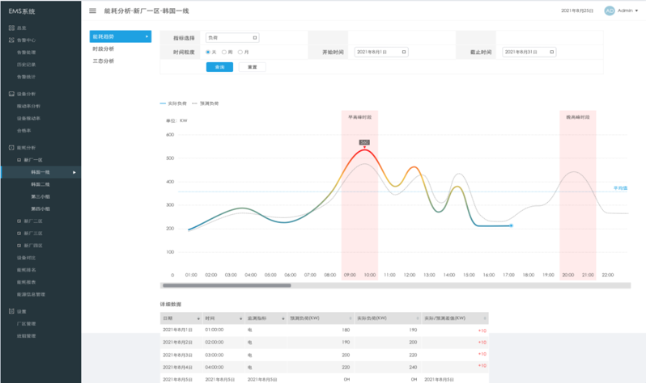
Task: Switch to the 三态分析 tab
Action: 103,61
